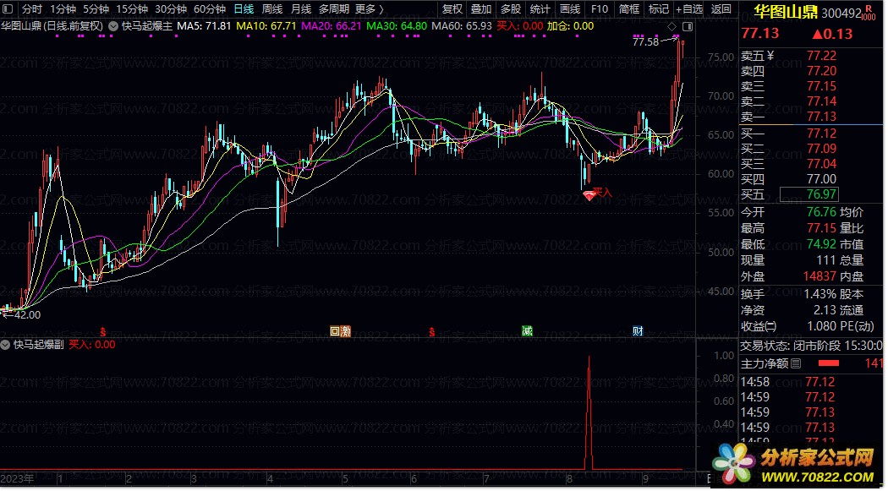Open the 统计 statistics tool

(x=540, y=9)
